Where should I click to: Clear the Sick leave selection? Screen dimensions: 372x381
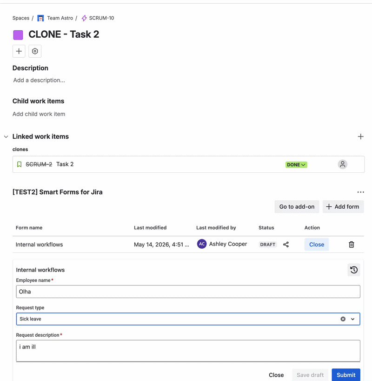click(343, 319)
